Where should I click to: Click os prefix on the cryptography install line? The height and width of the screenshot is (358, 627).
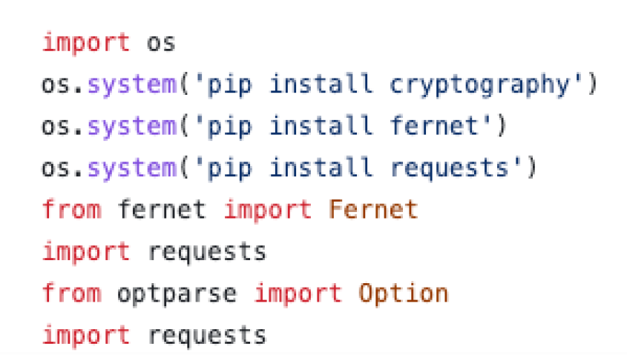[x=56, y=84]
